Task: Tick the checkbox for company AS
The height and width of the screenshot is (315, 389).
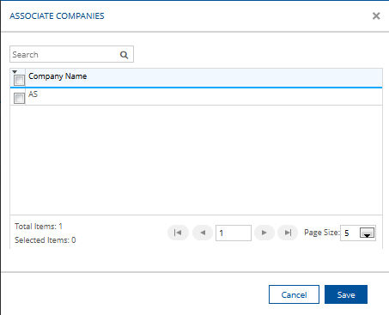Action: pyautogui.click(x=19, y=98)
